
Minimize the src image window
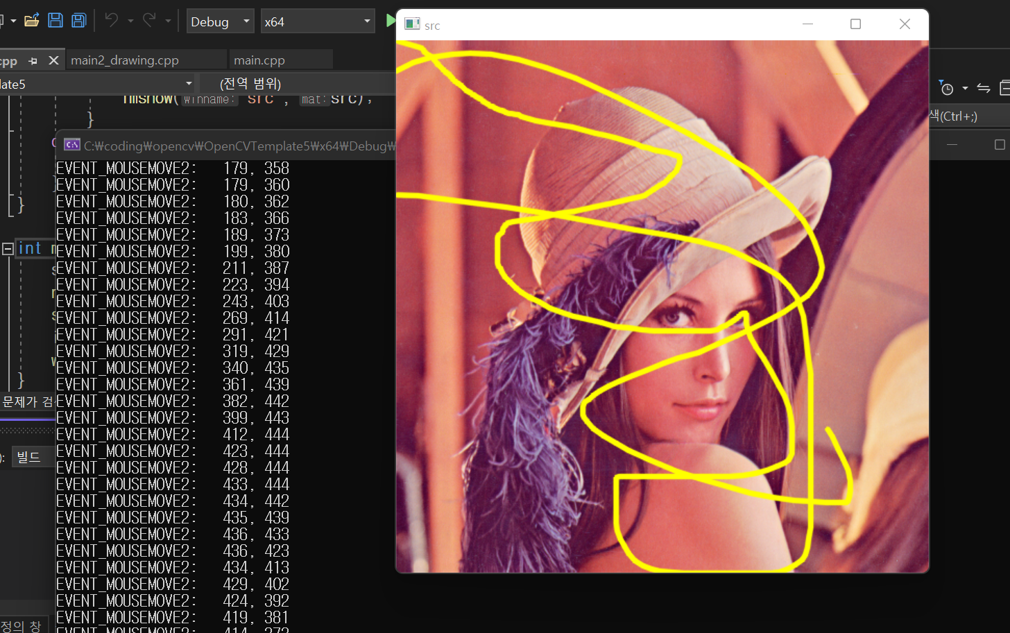[x=807, y=24]
